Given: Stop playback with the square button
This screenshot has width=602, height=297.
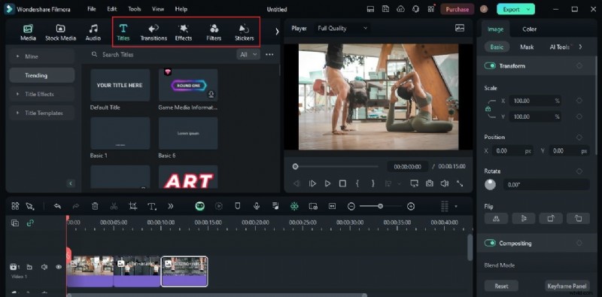Looking at the screenshot, I should (x=342, y=183).
